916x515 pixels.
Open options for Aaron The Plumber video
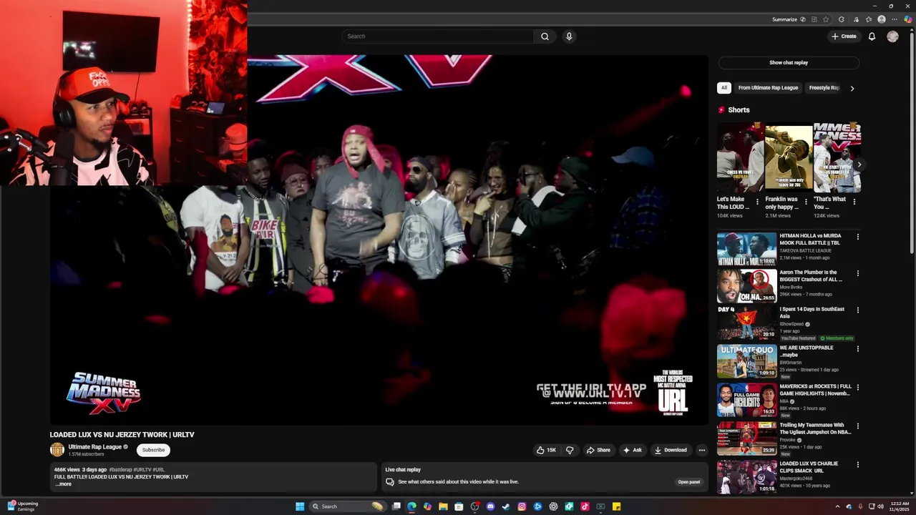857,273
